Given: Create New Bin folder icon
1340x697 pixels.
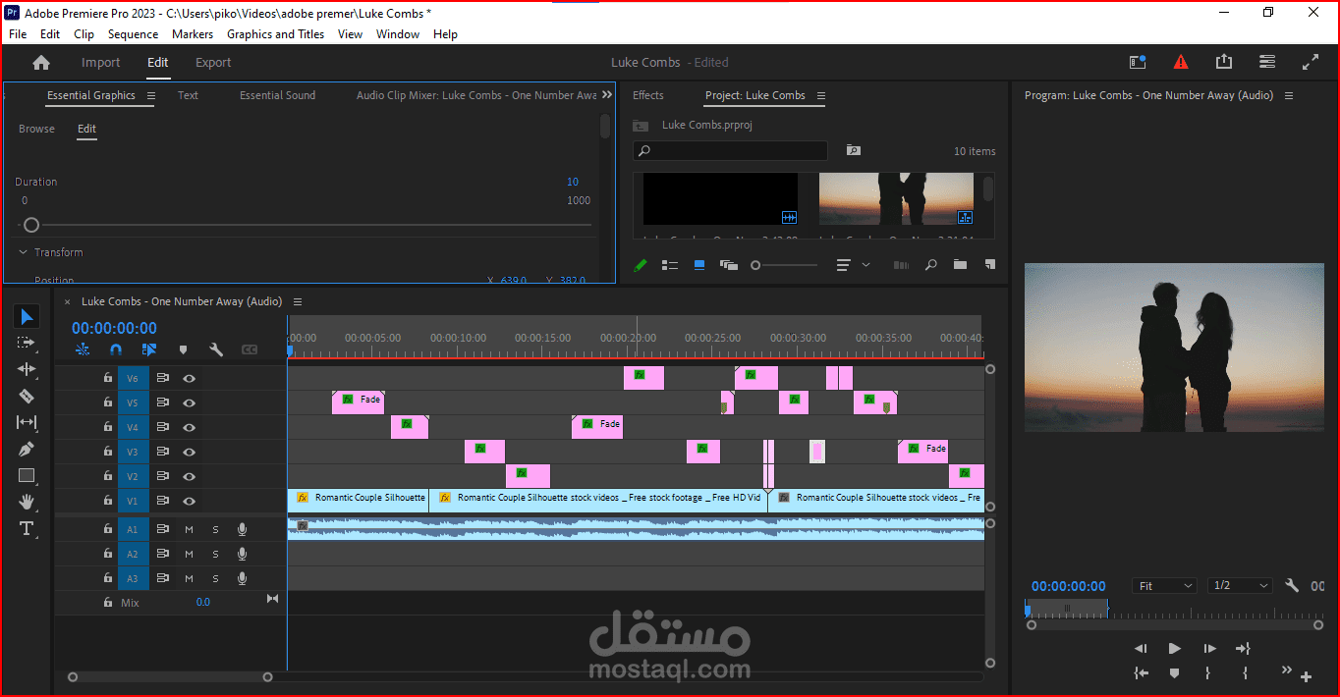Looking at the screenshot, I should click(960, 265).
